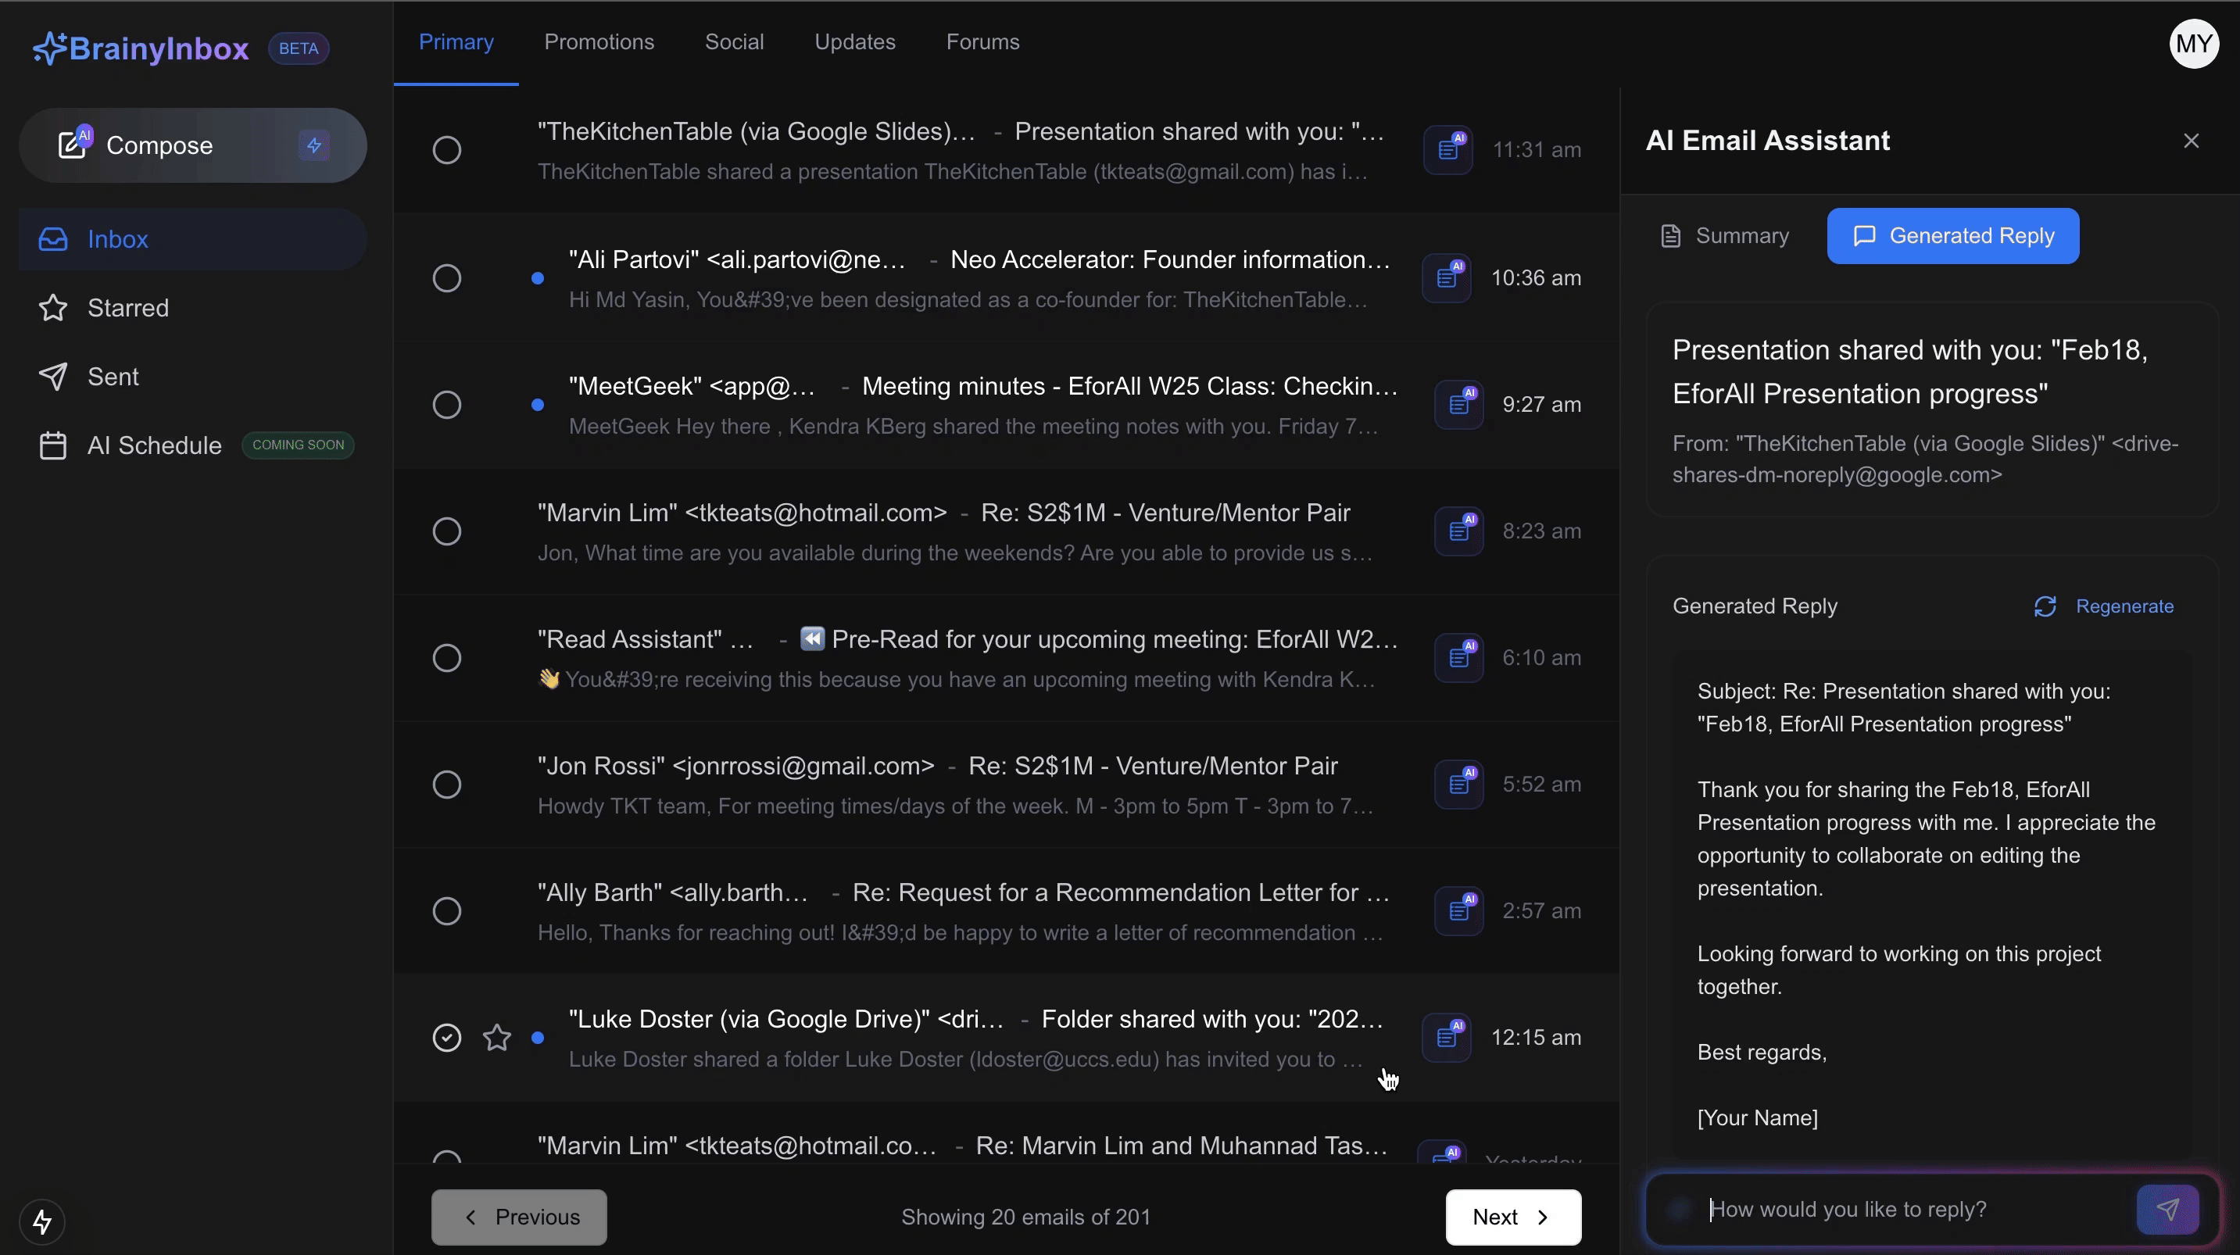
Task: Switch to the Promotions tab
Action: [599, 41]
